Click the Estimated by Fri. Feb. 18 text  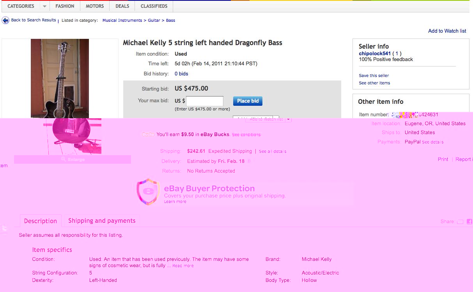coord(216,161)
